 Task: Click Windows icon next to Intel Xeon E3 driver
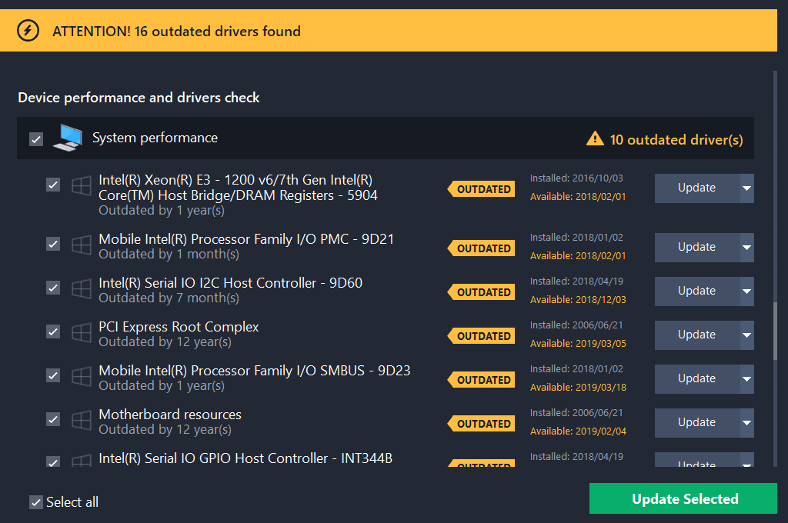coord(81,185)
